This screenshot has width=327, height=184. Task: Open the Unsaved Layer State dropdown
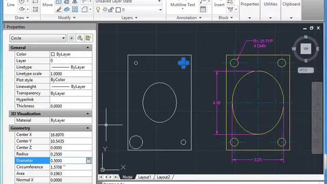coord(159,2)
